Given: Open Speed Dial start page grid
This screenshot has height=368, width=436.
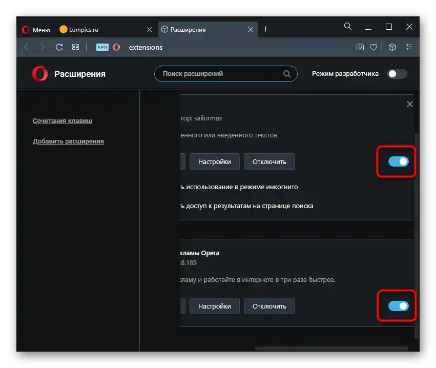Looking at the screenshot, I should [x=75, y=47].
